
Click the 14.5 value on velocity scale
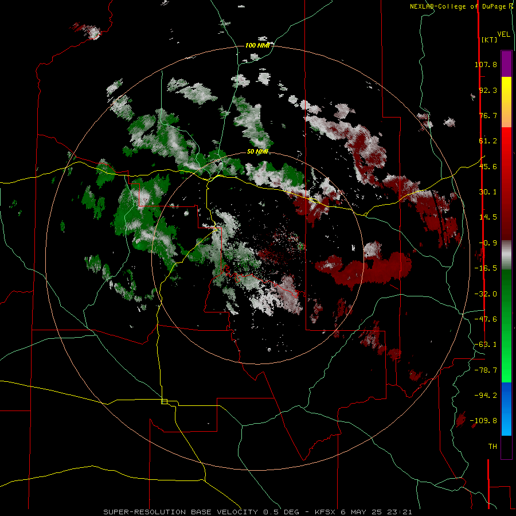(488, 217)
